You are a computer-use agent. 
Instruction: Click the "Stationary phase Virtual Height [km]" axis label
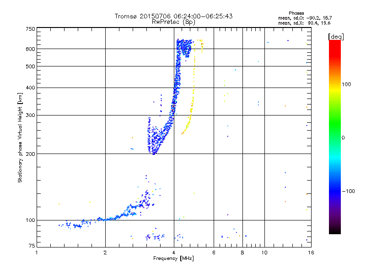tap(20, 137)
